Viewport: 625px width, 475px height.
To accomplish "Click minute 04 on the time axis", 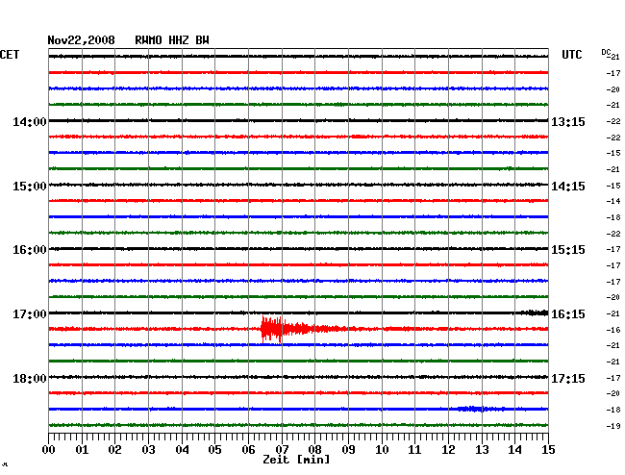I will tap(182, 450).
